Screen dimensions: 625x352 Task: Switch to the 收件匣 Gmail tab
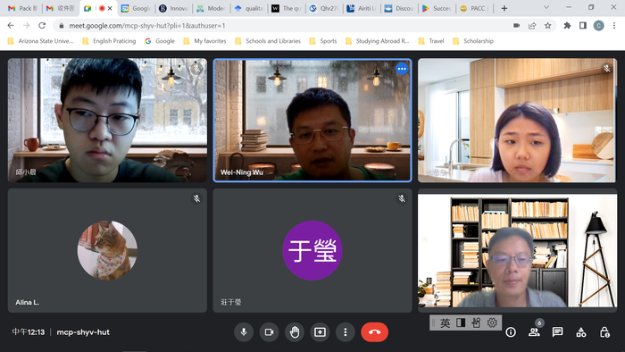pyautogui.click(x=61, y=8)
